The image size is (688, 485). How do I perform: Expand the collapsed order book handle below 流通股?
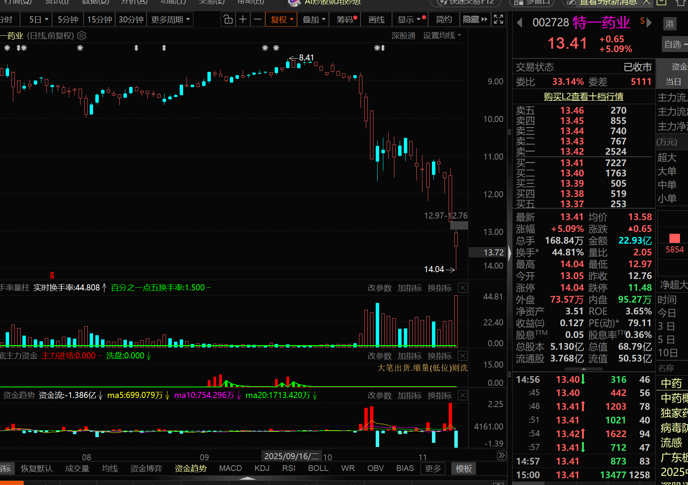click(x=584, y=369)
